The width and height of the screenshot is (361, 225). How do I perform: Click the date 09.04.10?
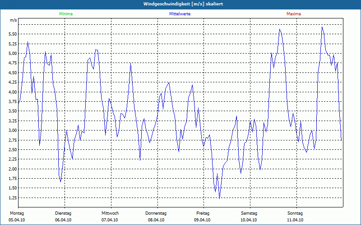pos(202,220)
